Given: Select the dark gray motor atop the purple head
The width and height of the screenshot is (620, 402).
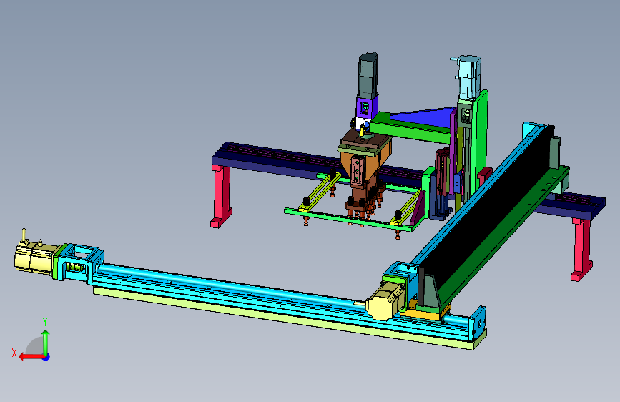Looking at the screenshot, I should pos(368,76).
